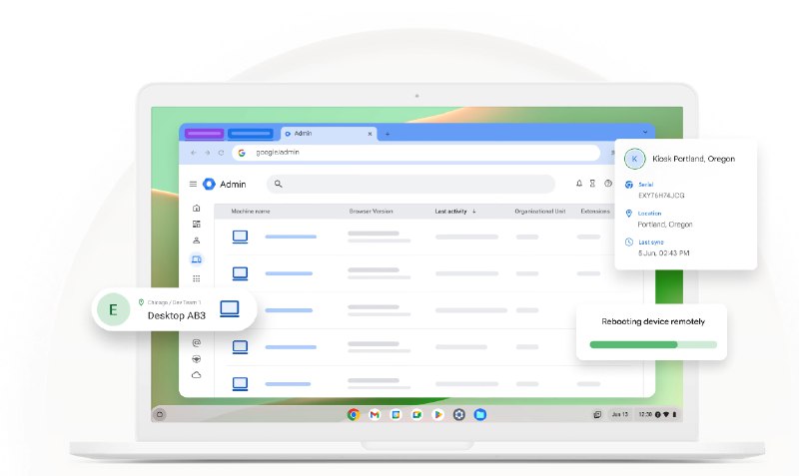Click the Desktop AB3 device name

(177, 315)
